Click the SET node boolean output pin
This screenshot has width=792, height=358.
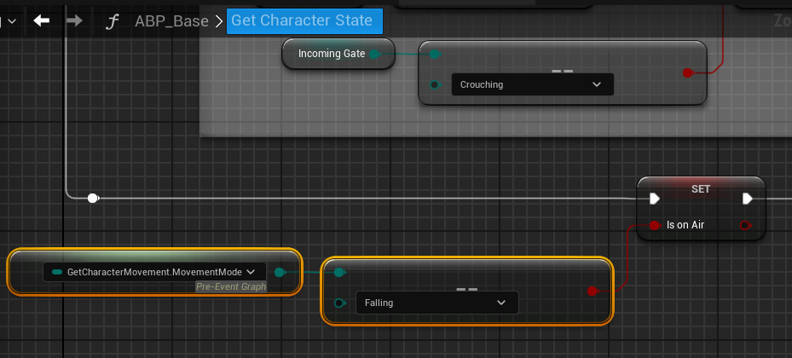(x=745, y=225)
